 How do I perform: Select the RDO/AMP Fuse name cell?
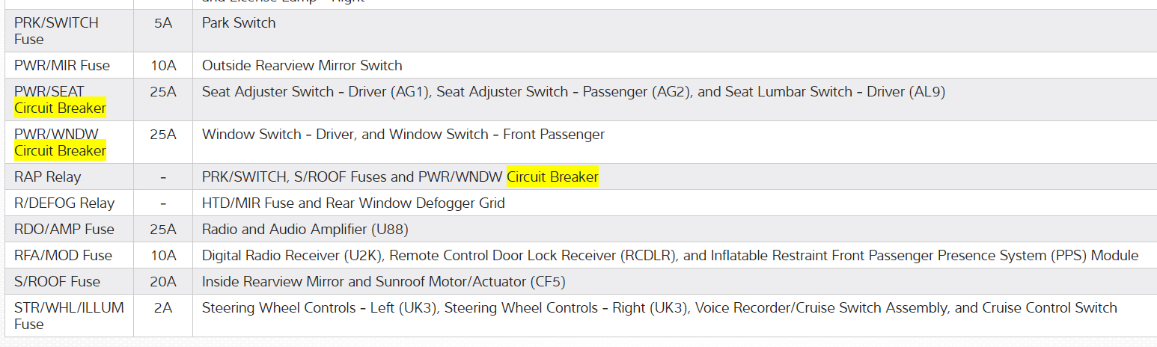(x=64, y=230)
